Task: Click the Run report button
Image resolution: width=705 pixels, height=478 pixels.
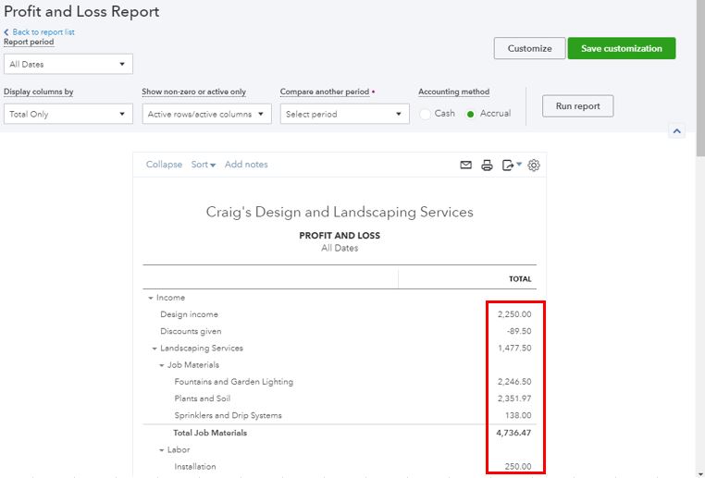Action: [x=577, y=106]
